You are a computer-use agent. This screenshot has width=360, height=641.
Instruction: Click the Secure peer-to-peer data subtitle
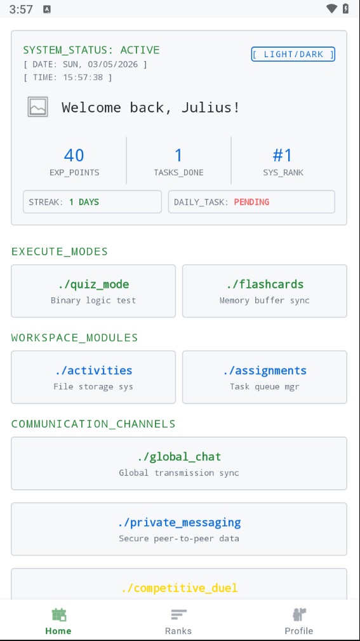179,539
